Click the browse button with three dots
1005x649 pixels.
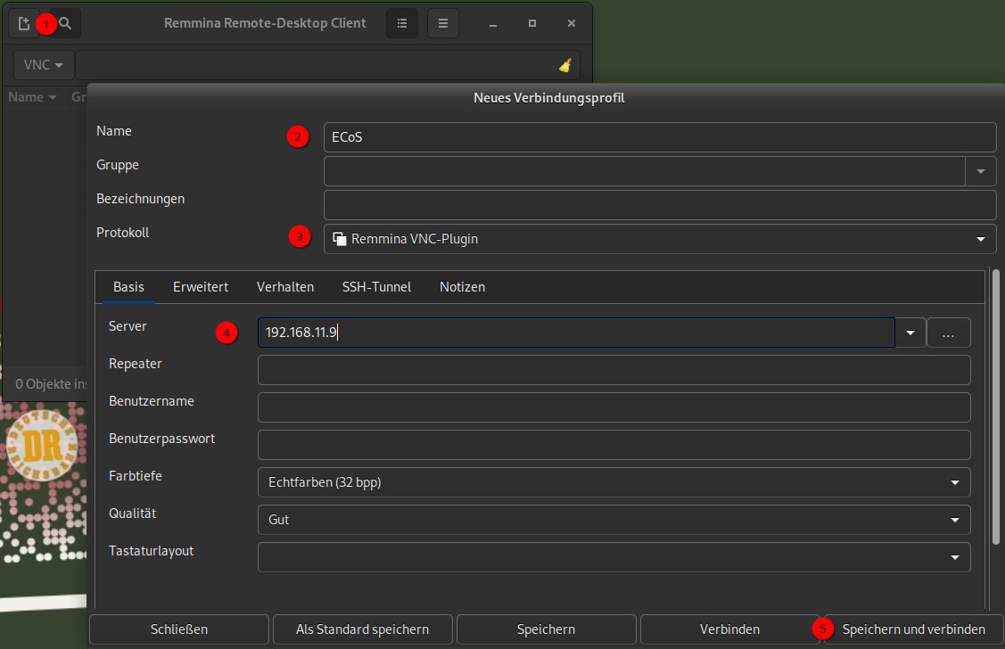(948, 333)
